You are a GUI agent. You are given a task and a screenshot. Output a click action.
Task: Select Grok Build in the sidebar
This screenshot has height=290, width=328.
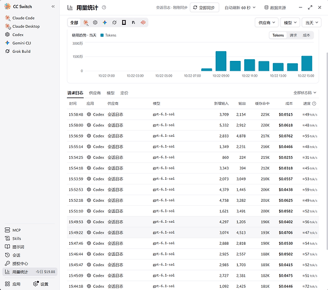click(18, 51)
